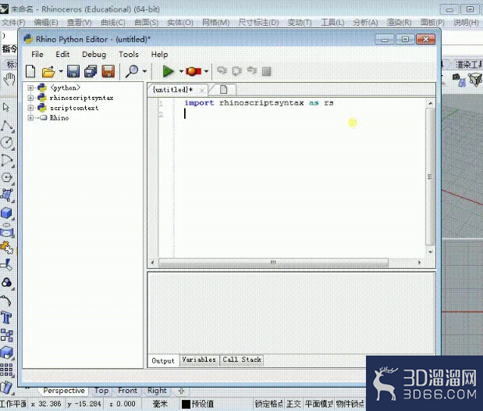The height and width of the screenshot is (411, 483).
Task: Click the Save script floppy icon
Action: click(x=73, y=72)
